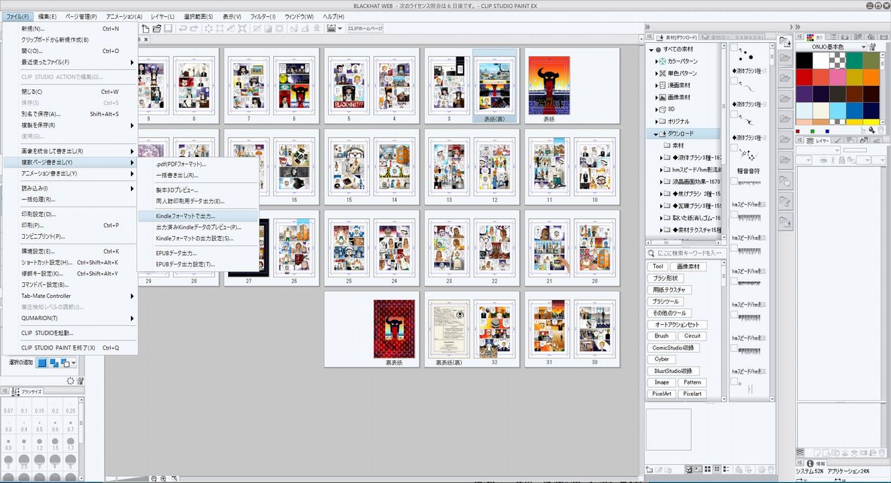
Task: Expand the カラーパターン material folder
Action: [657, 62]
